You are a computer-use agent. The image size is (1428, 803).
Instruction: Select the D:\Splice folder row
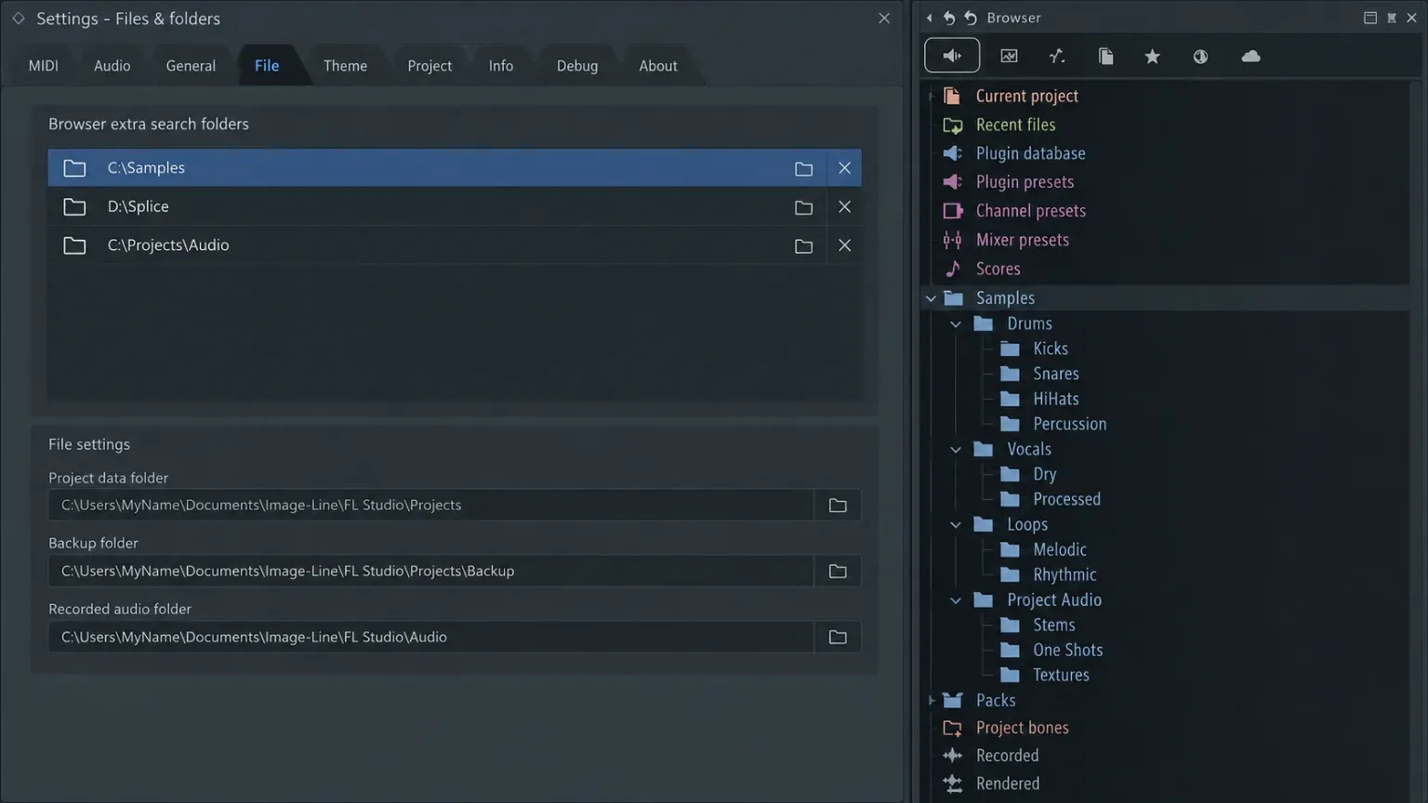click(455, 207)
